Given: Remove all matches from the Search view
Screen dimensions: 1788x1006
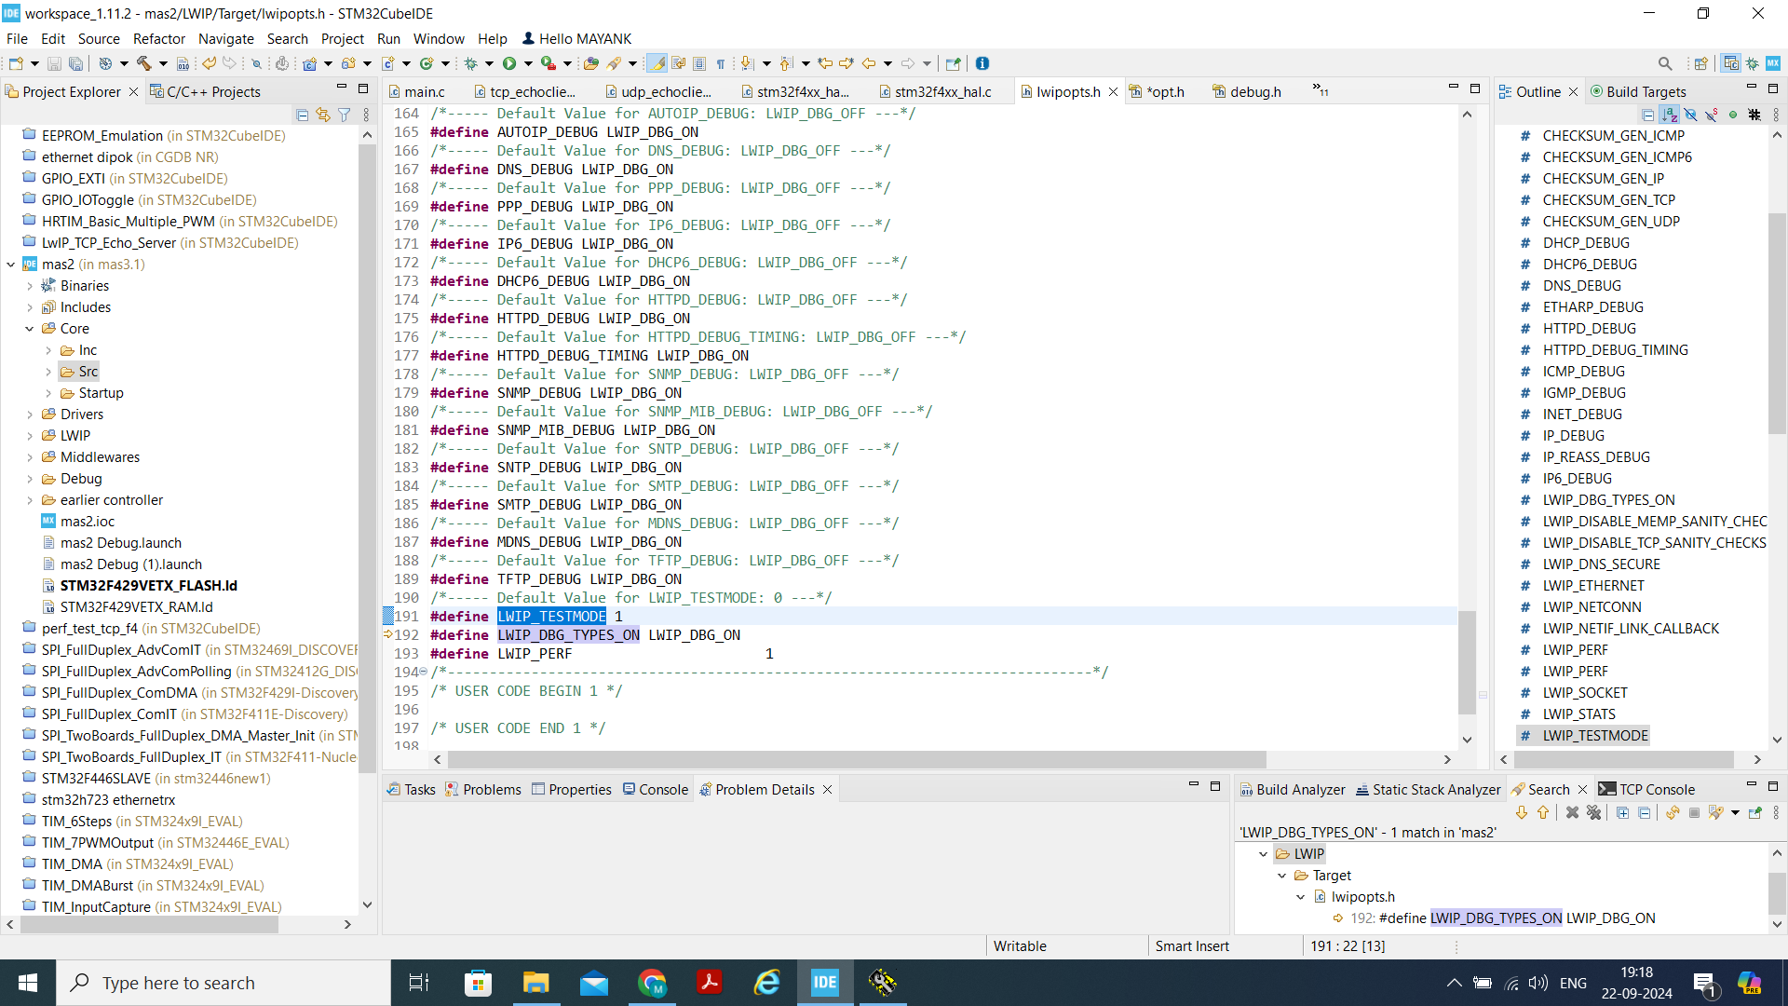Looking at the screenshot, I should pyautogui.click(x=1594, y=813).
